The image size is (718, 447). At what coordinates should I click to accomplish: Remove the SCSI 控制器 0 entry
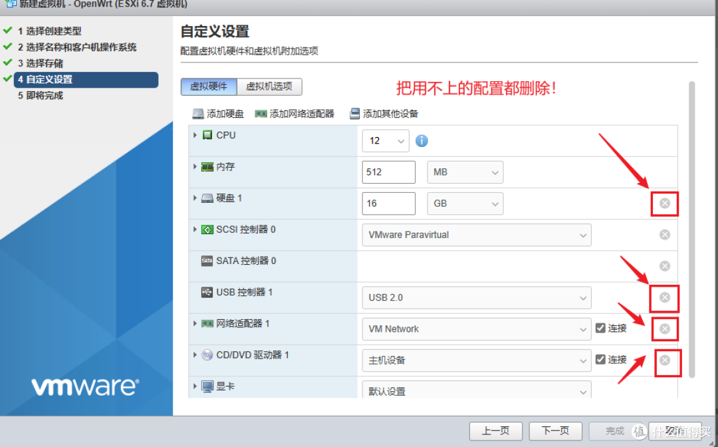pyautogui.click(x=664, y=235)
